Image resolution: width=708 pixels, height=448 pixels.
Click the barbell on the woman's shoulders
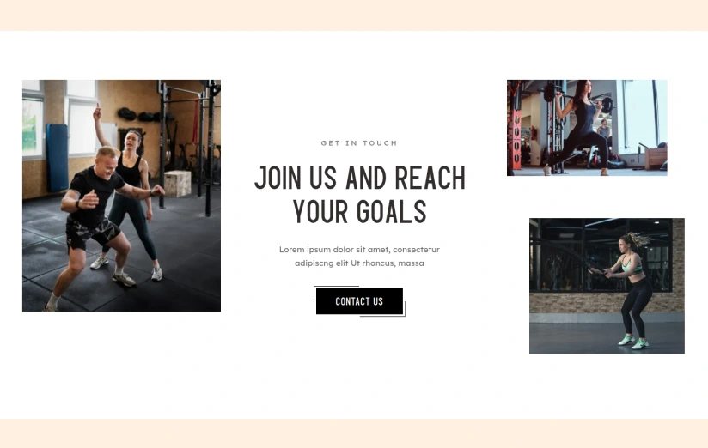click(x=580, y=99)
